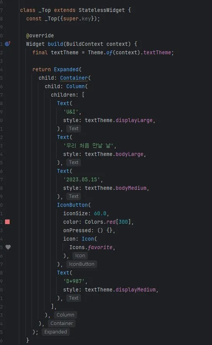Image resolution: width=212 pixels, height=345 pixels.
Task: Click the '2023.05.15' string literal
Action: [82, 179]
